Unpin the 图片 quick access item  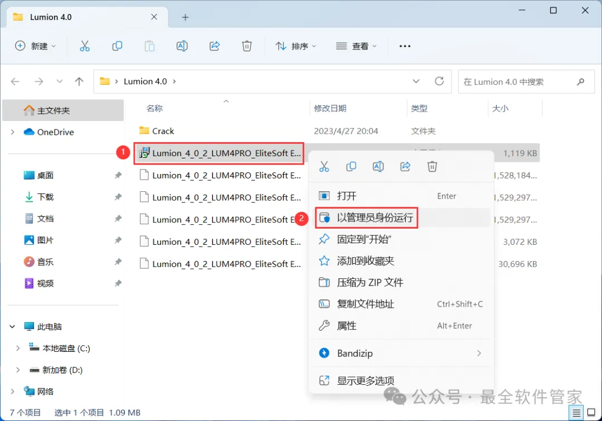[118, 240]
